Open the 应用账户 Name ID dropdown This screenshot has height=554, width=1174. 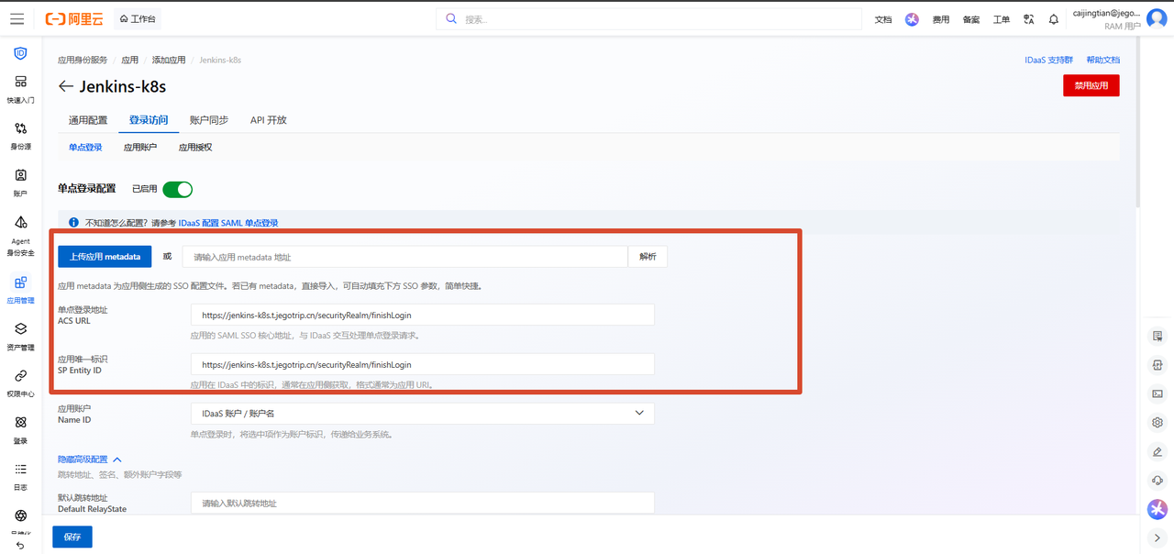point(422,414)
